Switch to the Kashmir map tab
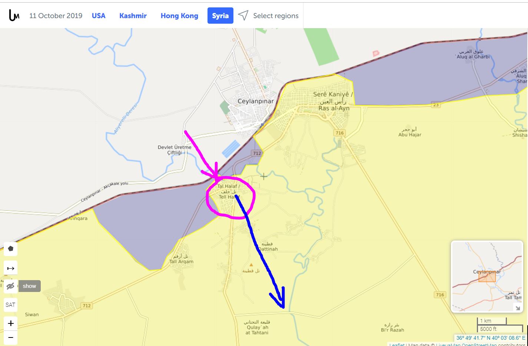This screenshot has height=346, width=528. tap(133, 16)
